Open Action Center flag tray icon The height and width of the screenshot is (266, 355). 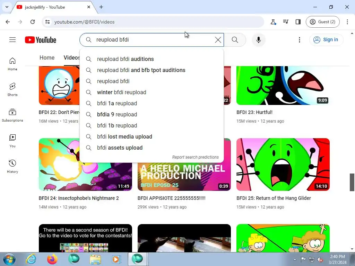coord(303,259)
